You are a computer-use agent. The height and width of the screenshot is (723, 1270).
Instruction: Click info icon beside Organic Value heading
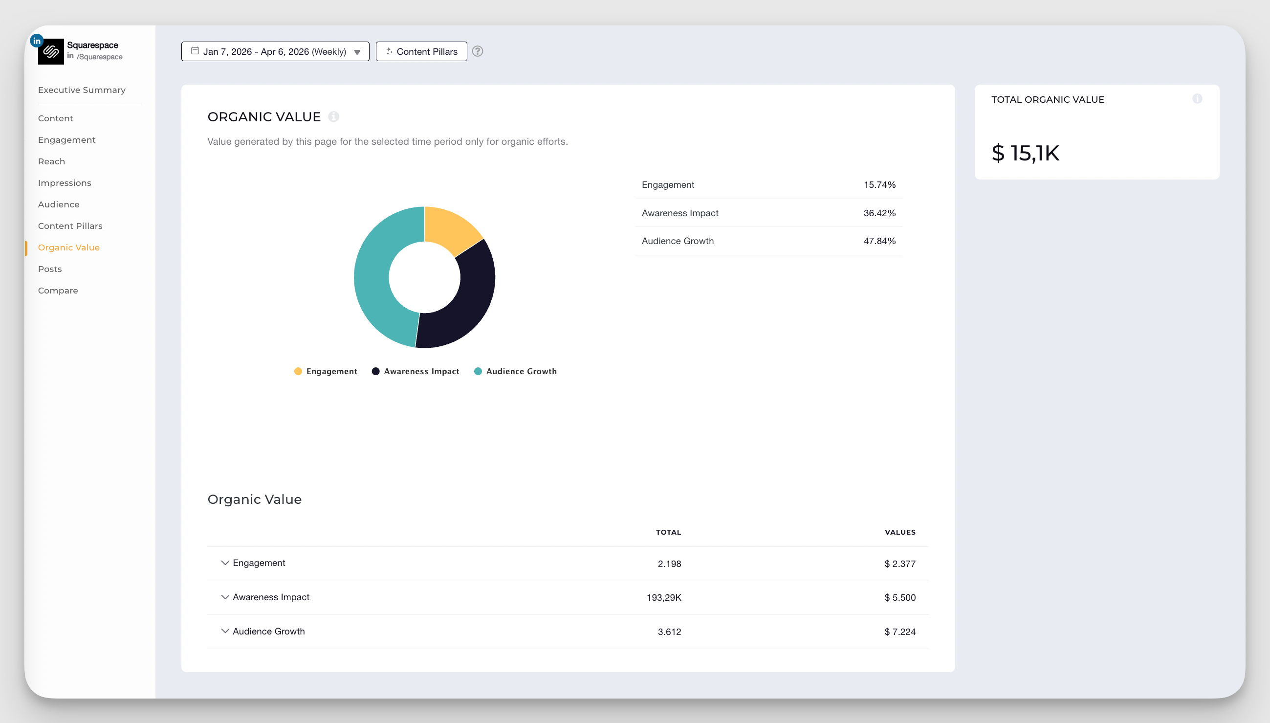334,117
